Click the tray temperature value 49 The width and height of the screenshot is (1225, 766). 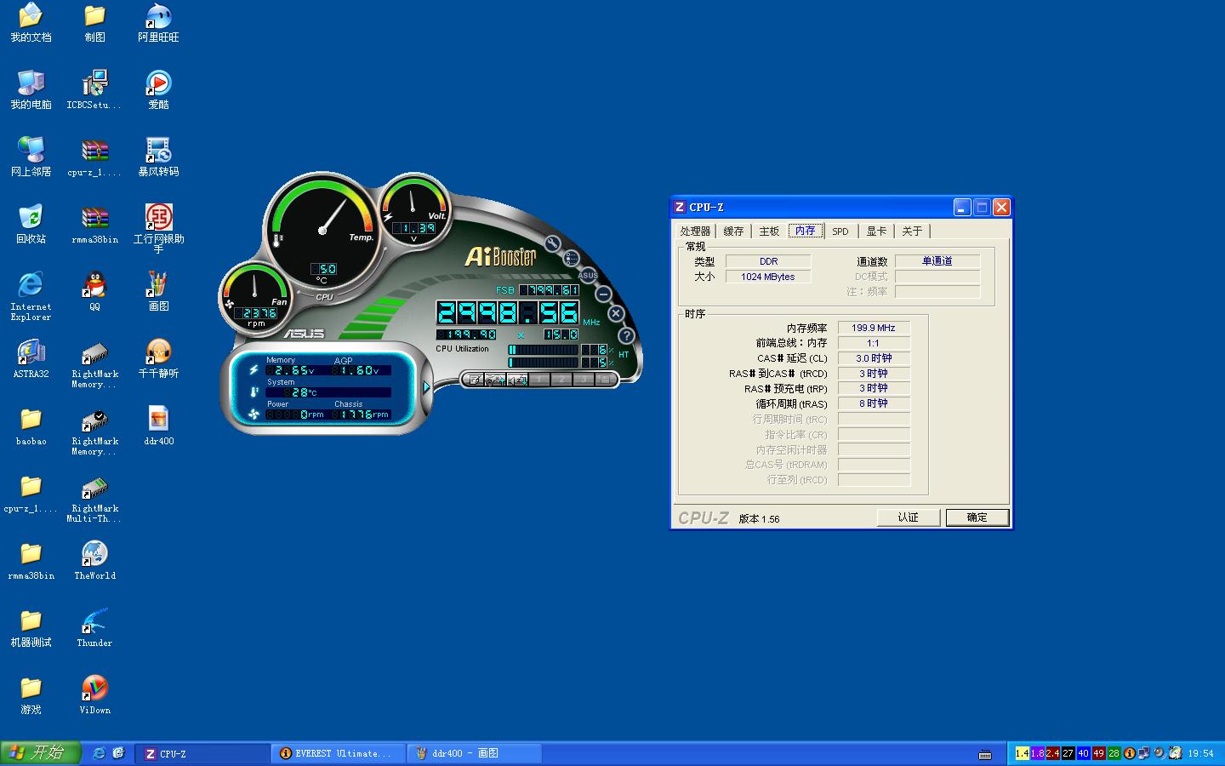[1098, 753]
